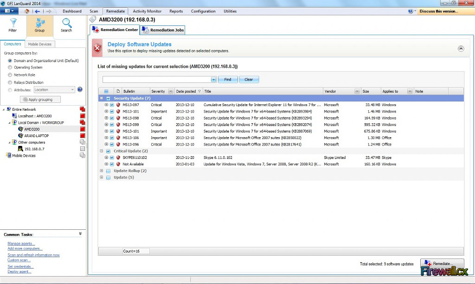Click the 192.168.0.7 device icon
This screenshot has width=475, height=284.
click(20, 149)
